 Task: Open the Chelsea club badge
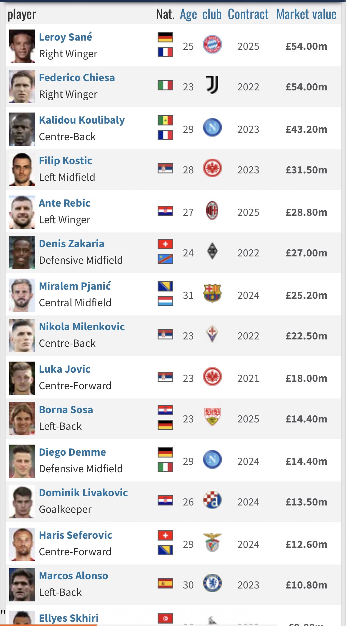coord(212,583)
